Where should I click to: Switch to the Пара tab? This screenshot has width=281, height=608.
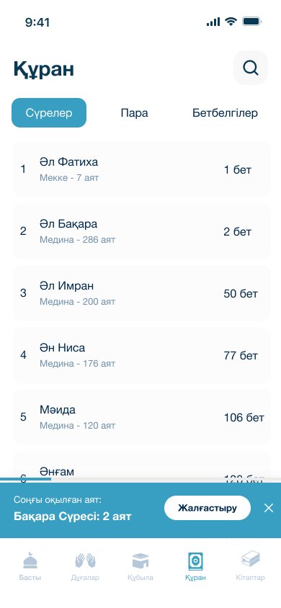tap(134, 113)
